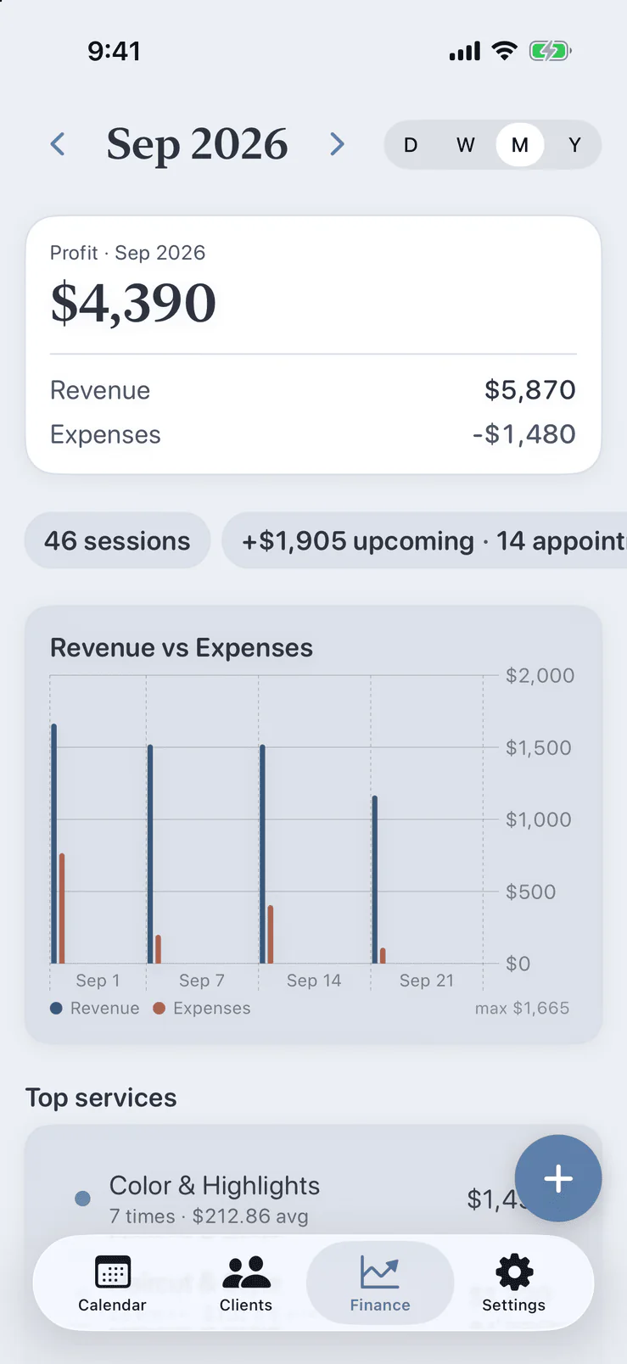Open the Calendar tab

112,1283
